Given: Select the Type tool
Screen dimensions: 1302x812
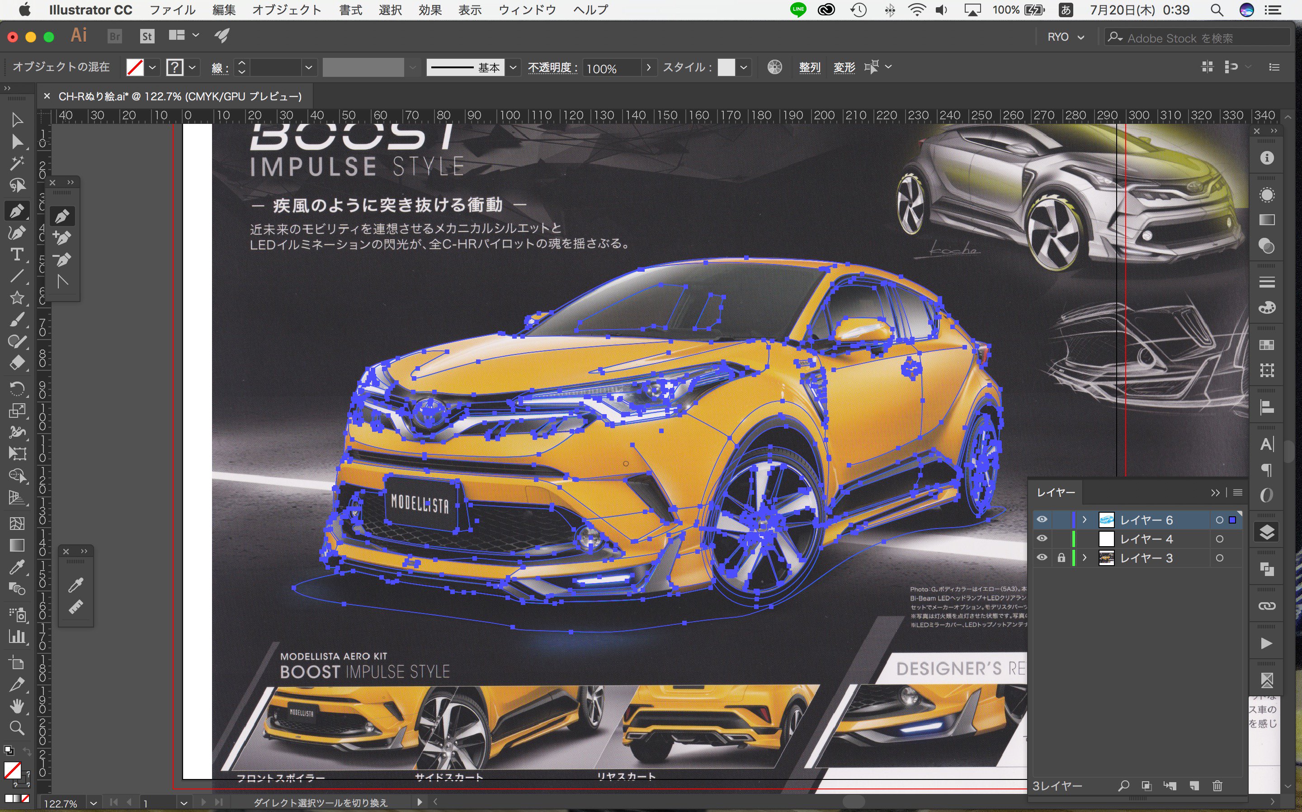Looking at the screenshot, I should coord(17,254).
